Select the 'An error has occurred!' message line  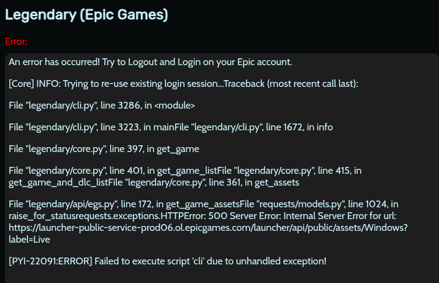(x=150, y=62)
